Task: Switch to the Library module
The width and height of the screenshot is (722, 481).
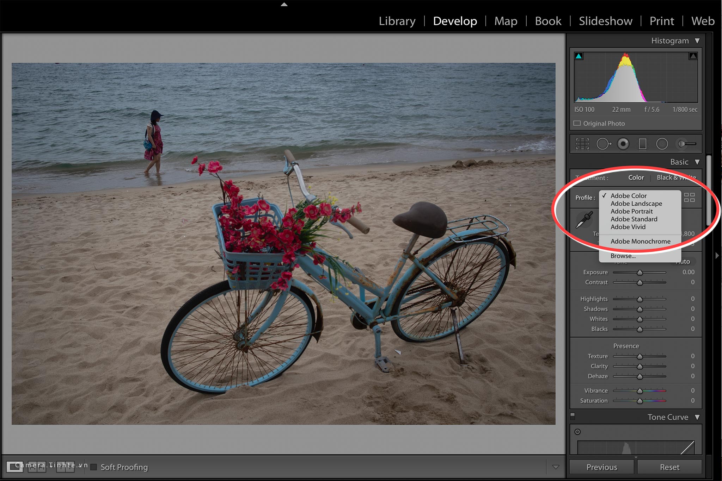Action: (397, 21)
